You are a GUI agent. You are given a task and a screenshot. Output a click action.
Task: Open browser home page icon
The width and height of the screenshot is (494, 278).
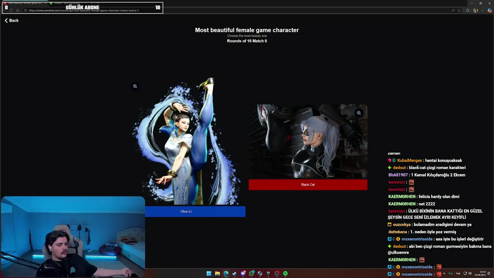(x=18, y=10)
